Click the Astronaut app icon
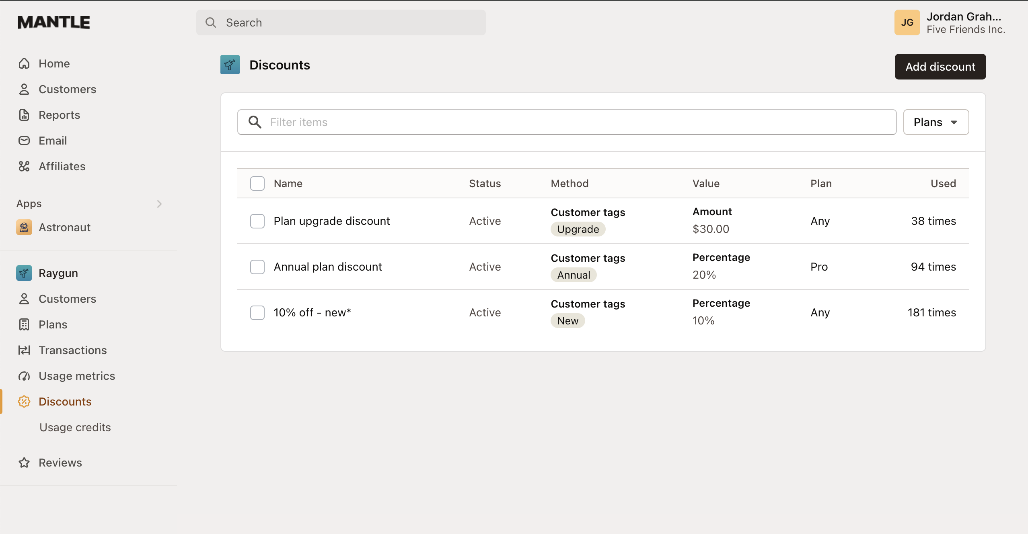The height and width of the screenshot is (534, 1028). [24, 227]
